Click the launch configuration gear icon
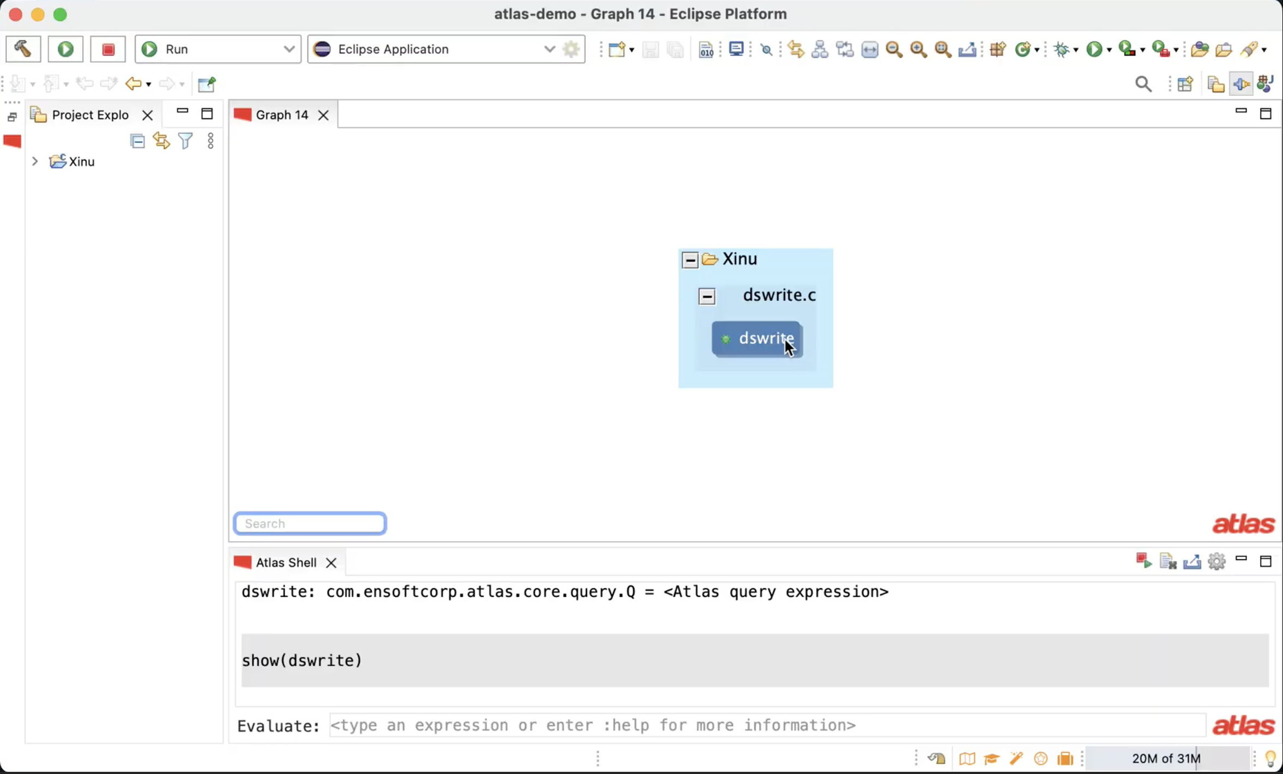 pyautogui.click(x=571, y=49)
